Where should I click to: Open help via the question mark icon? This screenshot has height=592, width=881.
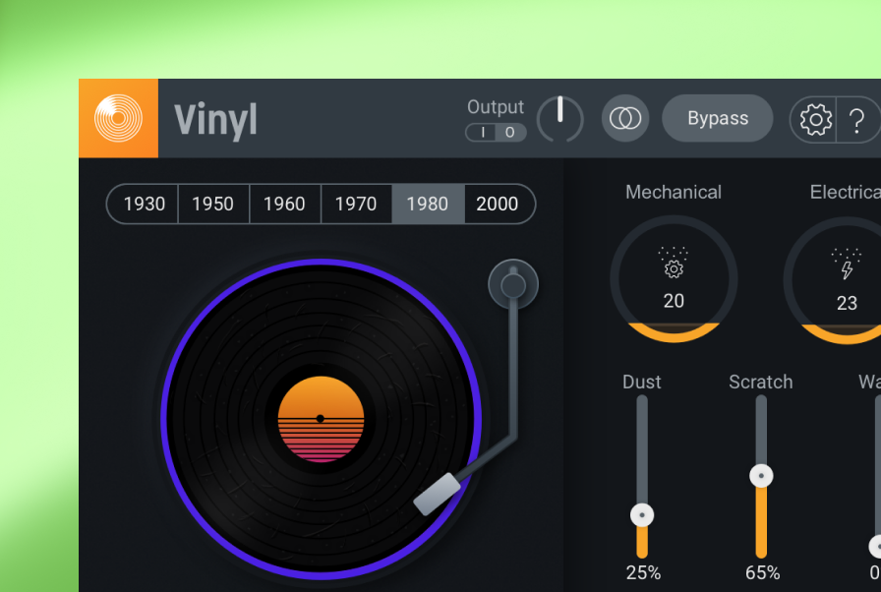click(857, 119)
